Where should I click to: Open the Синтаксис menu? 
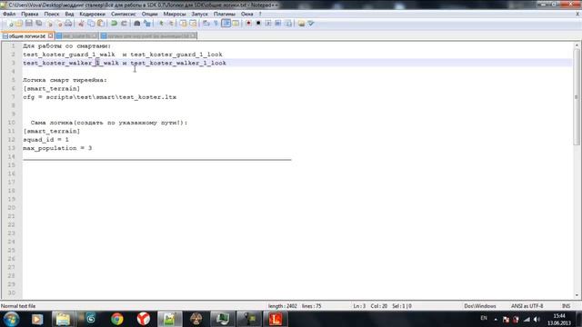pyautogui.click(x=124, y=14)
